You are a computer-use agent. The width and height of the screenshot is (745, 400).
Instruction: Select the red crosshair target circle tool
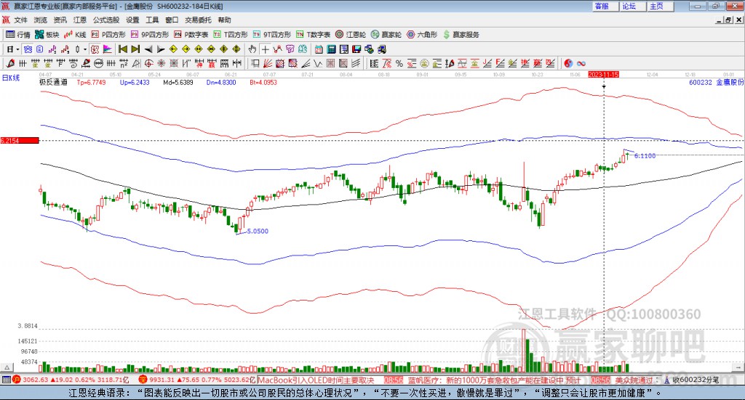148,63
